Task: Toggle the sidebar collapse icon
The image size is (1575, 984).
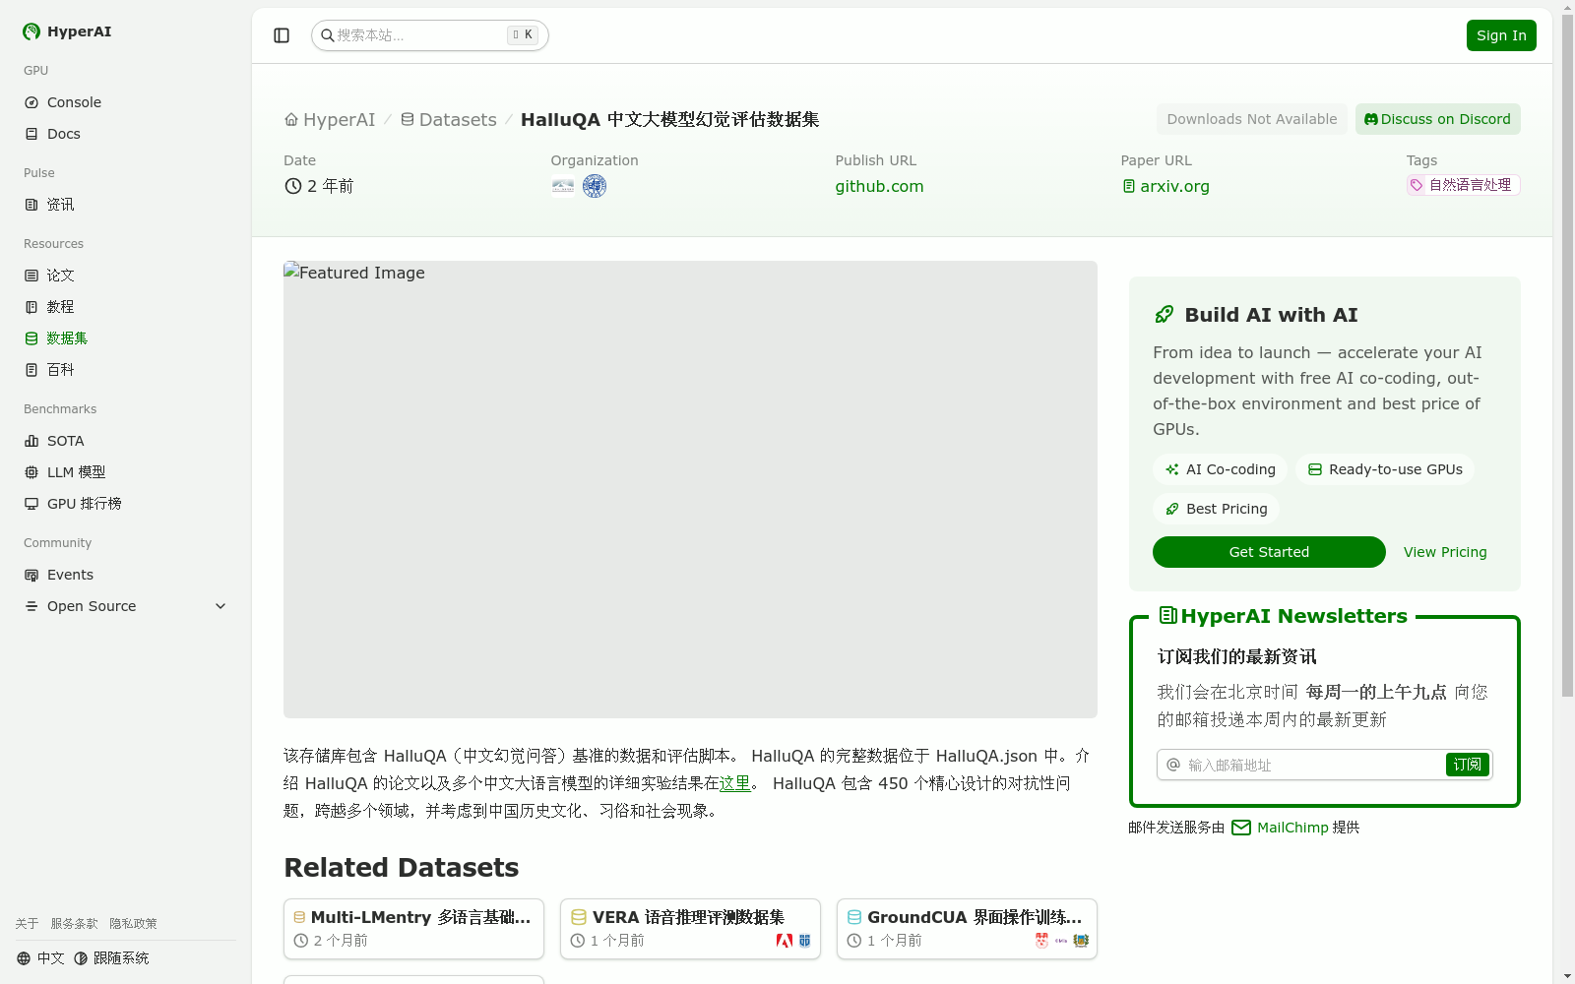Action: (x=281, y=34)
